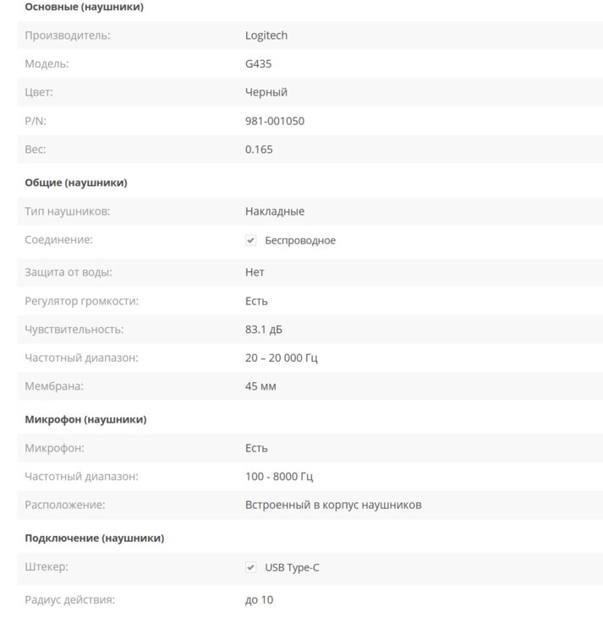
Task: Toggle the Беспроводное checkbox
Action: (251, 241)
